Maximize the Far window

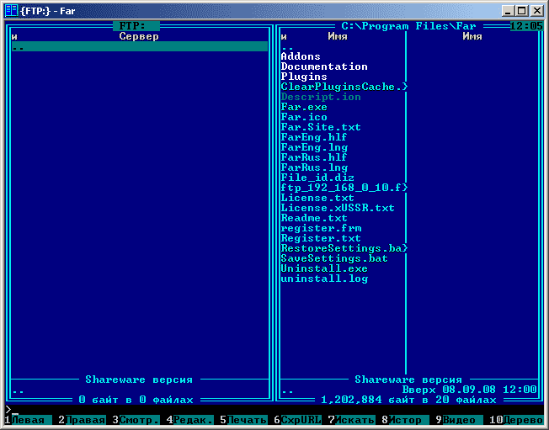click(x=522, y=11)
